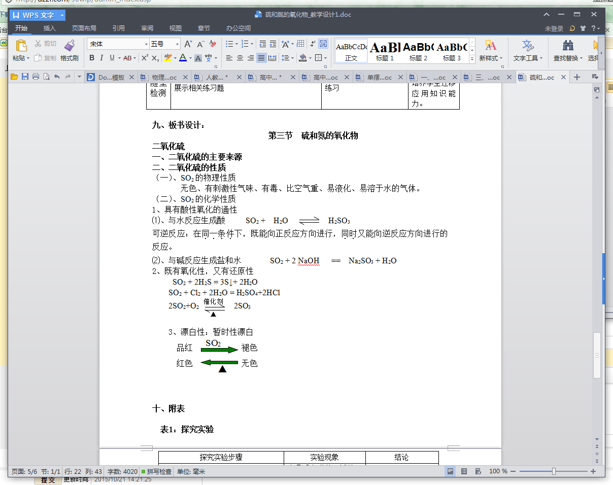Switch to the 视图 ribbon tab
This screenshot has height=485, width=613.
(176, 28)
